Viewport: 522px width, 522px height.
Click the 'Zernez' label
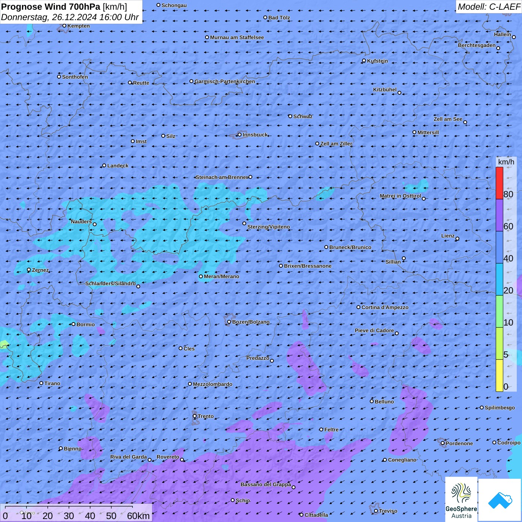click(x=40, y=270)
